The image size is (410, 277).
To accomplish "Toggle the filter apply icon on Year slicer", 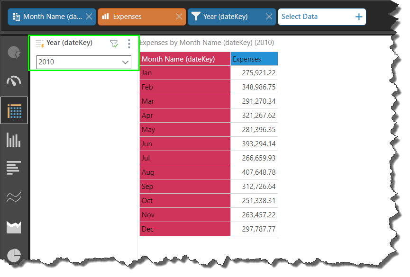I will (114, 44).
